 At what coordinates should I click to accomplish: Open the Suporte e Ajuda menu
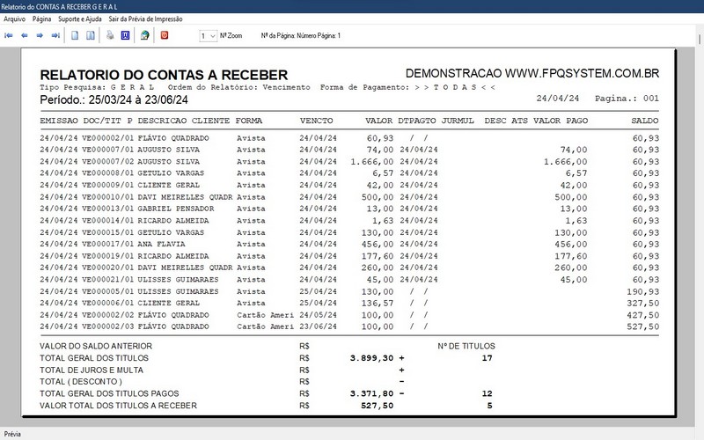point(80,18)
